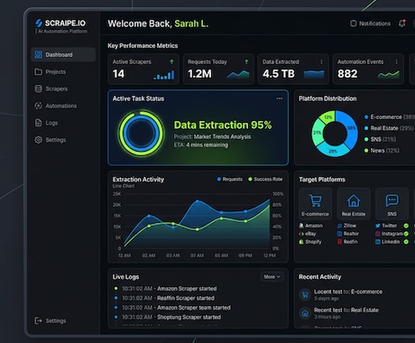Toggle the Success Rate series legend
This screenshot has width=415, height=343.
(265, 180)
